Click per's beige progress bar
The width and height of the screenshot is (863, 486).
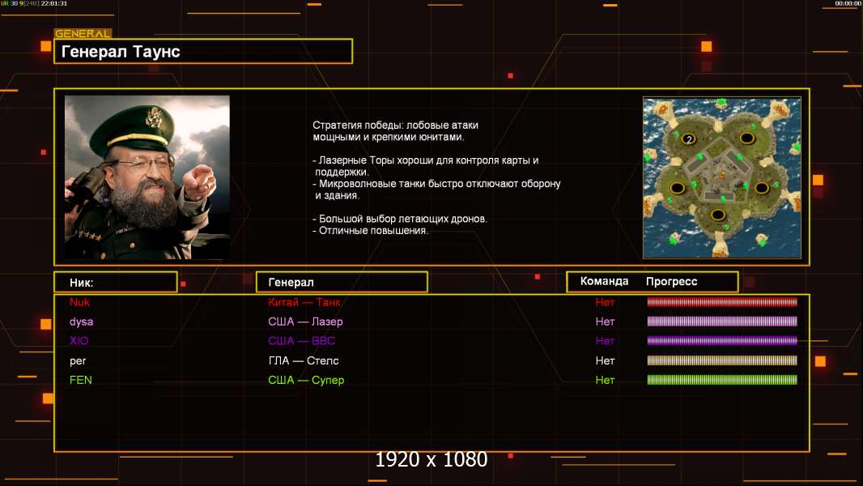click(722, 360)
